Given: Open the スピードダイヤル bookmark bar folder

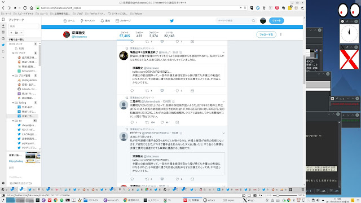Looking at the screenshot, I should 24,14.
